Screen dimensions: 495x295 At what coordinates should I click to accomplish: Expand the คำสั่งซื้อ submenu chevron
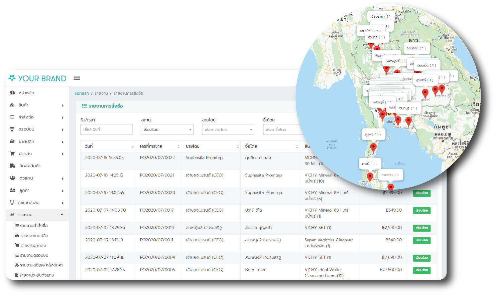pyautogui.click(x=63, y=117)
